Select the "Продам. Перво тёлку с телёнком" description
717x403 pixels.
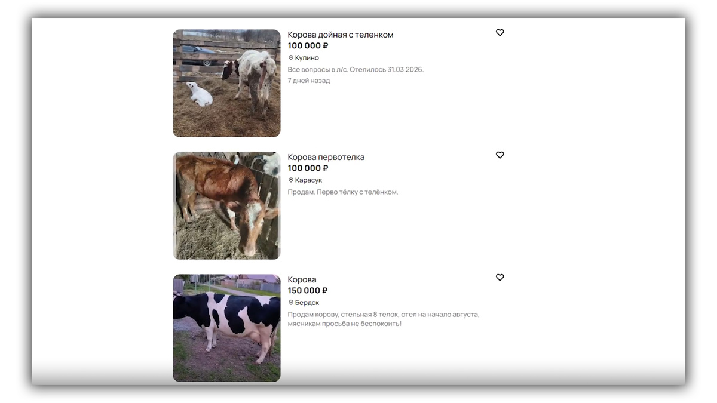(343, 192)
